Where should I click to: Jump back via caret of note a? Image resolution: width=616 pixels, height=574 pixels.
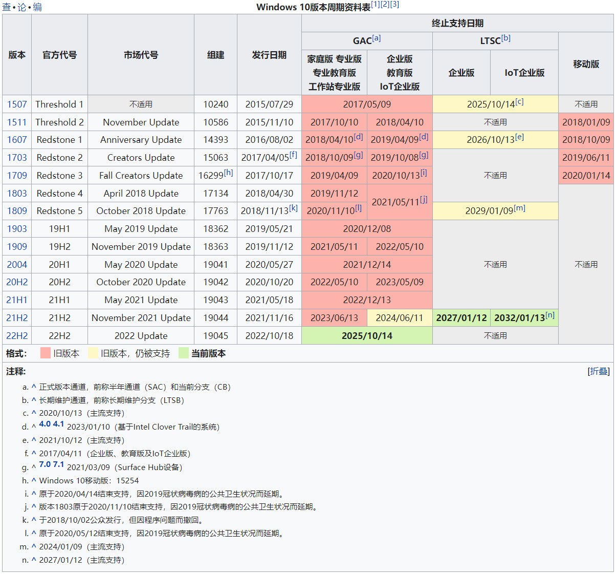(34, 387)
